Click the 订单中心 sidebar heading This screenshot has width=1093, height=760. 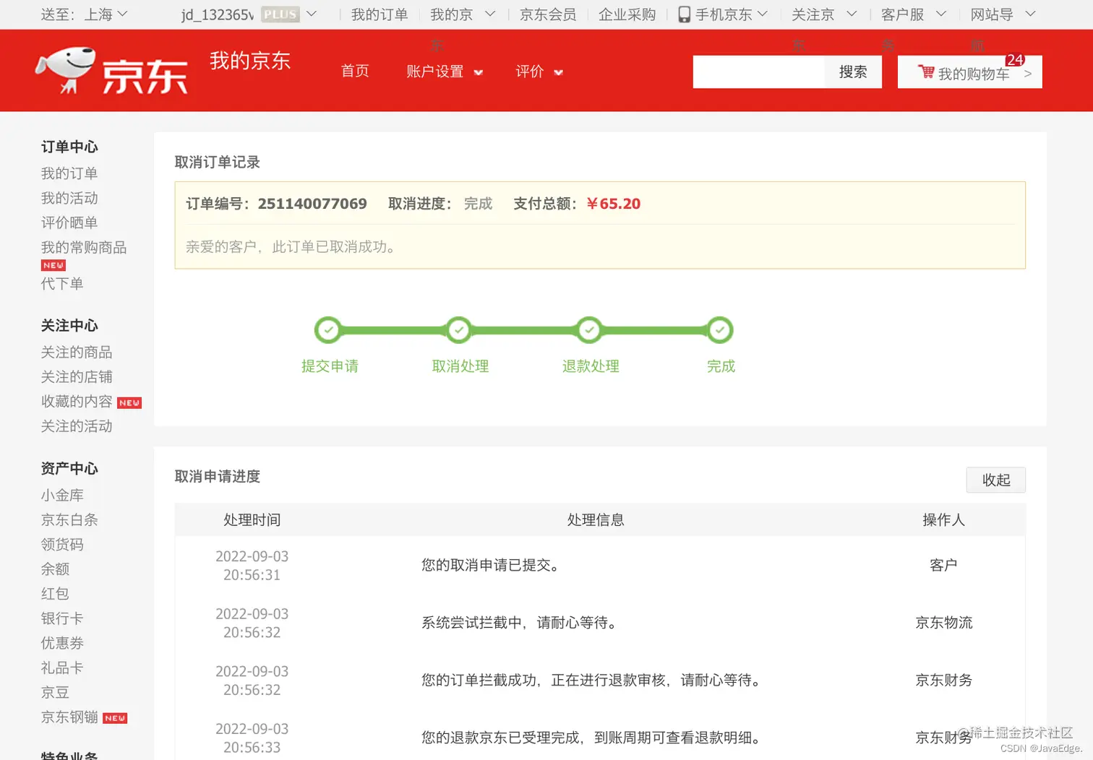click(69, 147)
